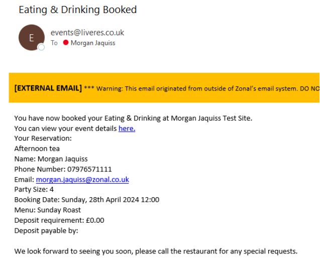320x260 pixels.
Task: Click recipient name Morgan Jaquiss
Action: [x=93, y=43]
